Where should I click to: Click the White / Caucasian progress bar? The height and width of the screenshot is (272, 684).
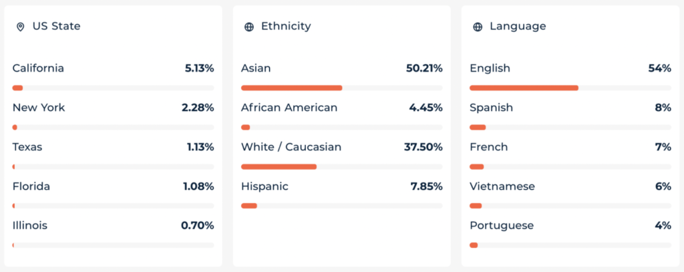click(341, 166)
